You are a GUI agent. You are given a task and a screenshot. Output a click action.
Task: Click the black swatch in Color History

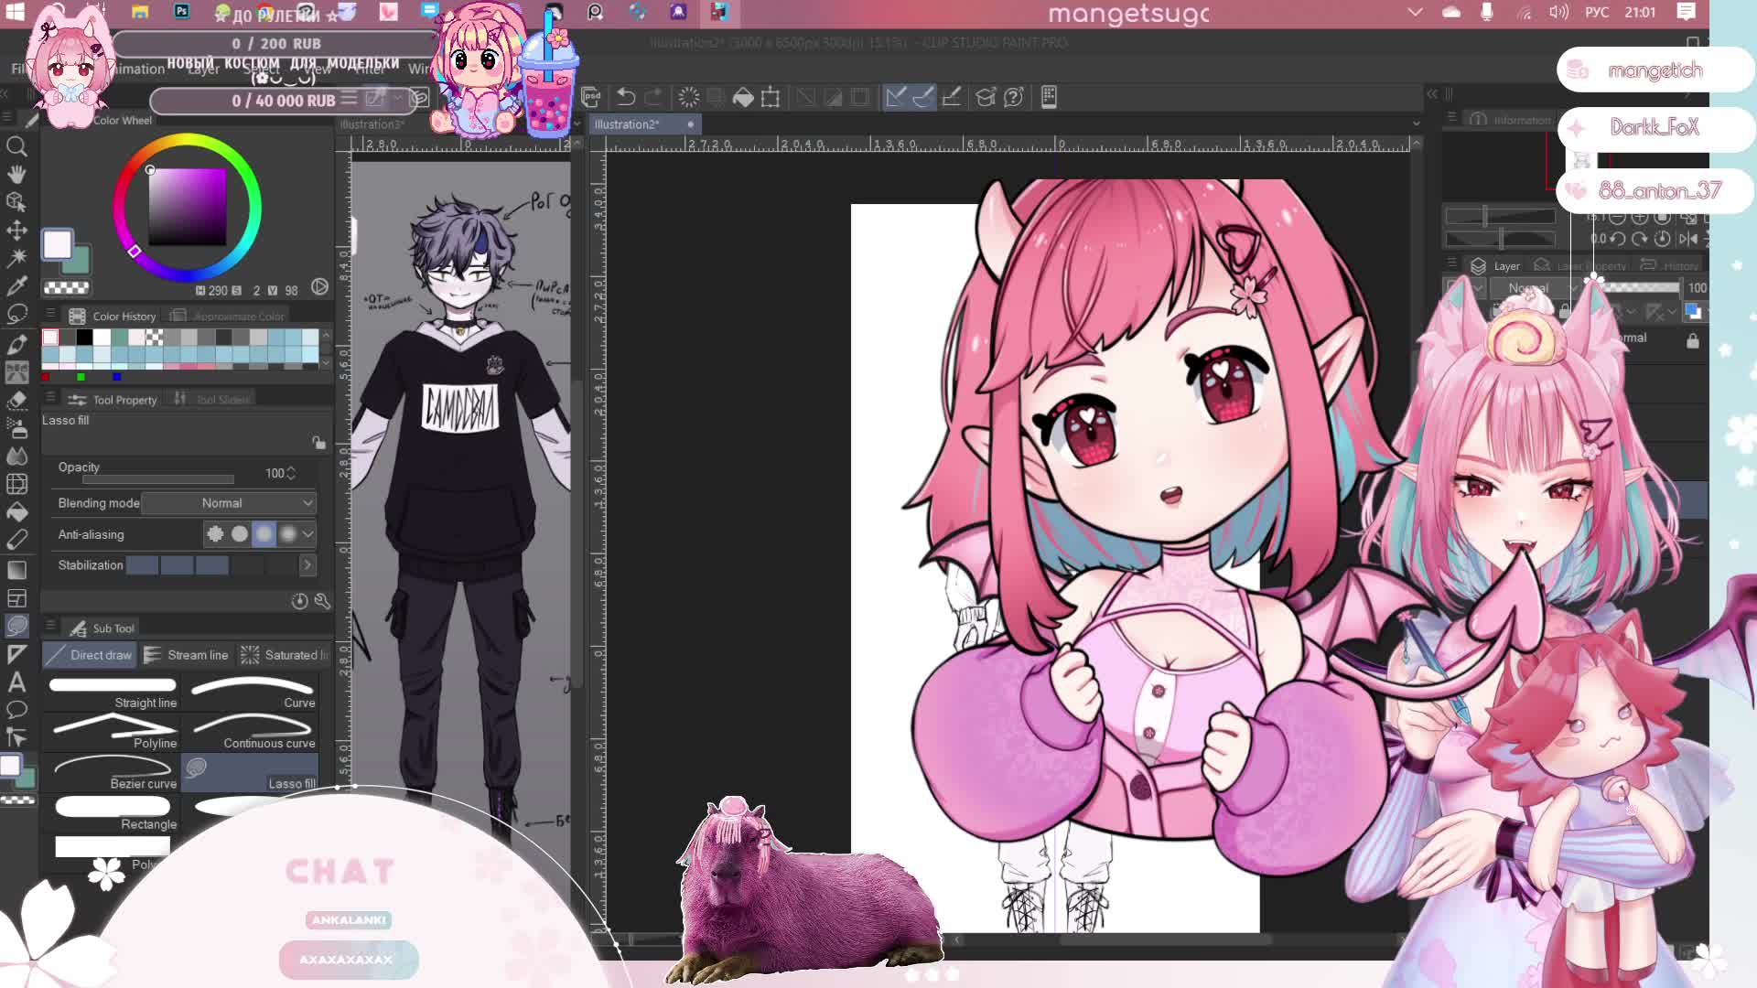click(84, 338)
